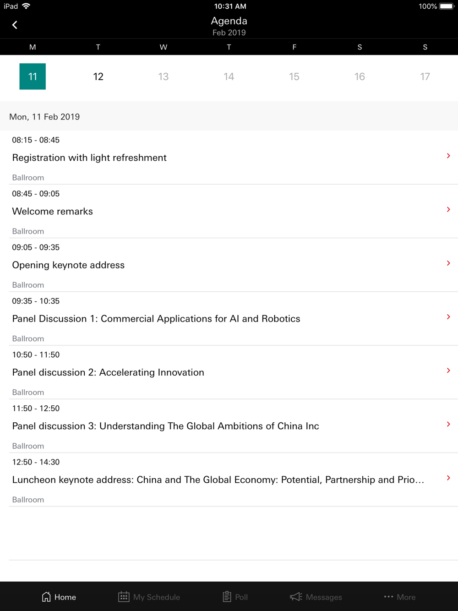Open My Schedule calendar icon

pos(124,596)
